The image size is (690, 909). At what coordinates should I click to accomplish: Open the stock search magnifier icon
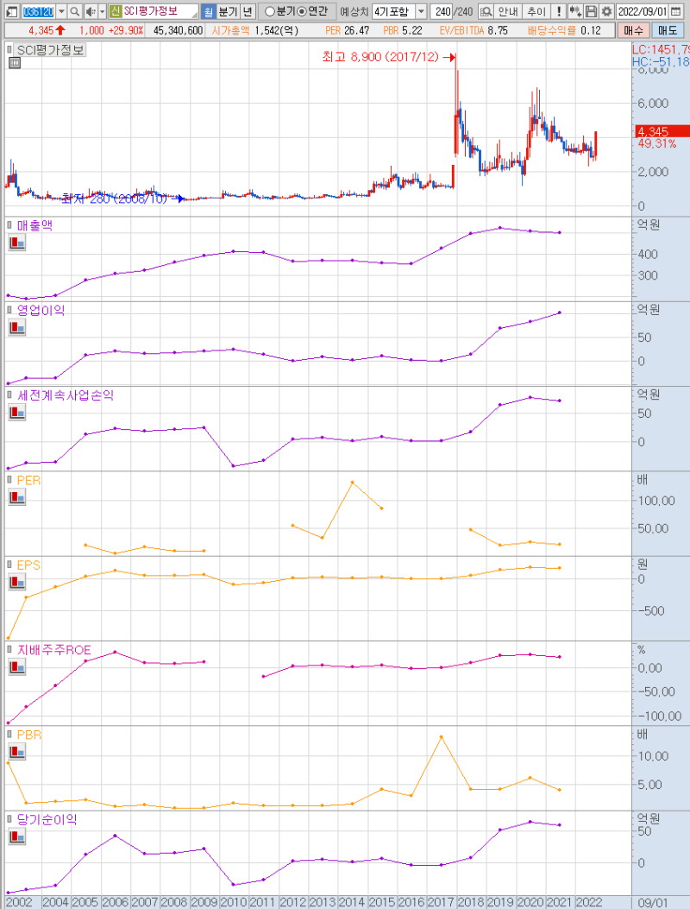(x=75, y=11)
